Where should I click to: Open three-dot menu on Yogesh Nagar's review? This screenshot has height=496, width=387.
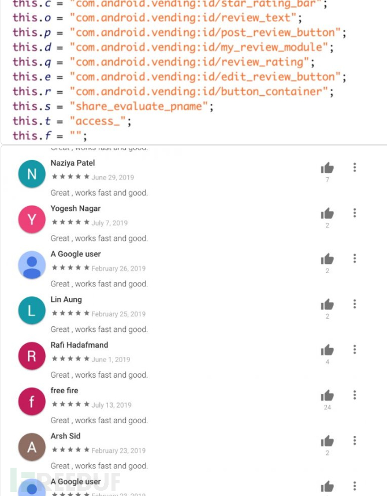click(x=355, y=213)
